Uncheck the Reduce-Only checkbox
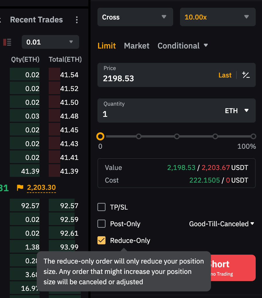 101,240
